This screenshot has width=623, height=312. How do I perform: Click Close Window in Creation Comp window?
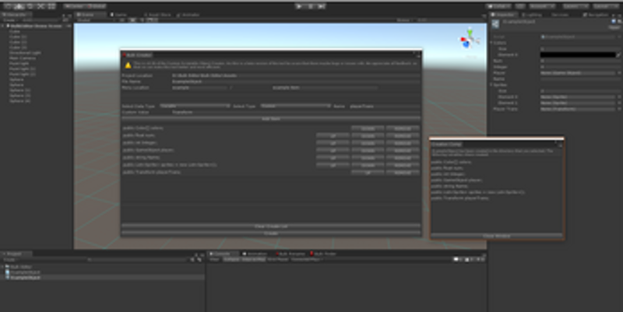coord(496,237)
